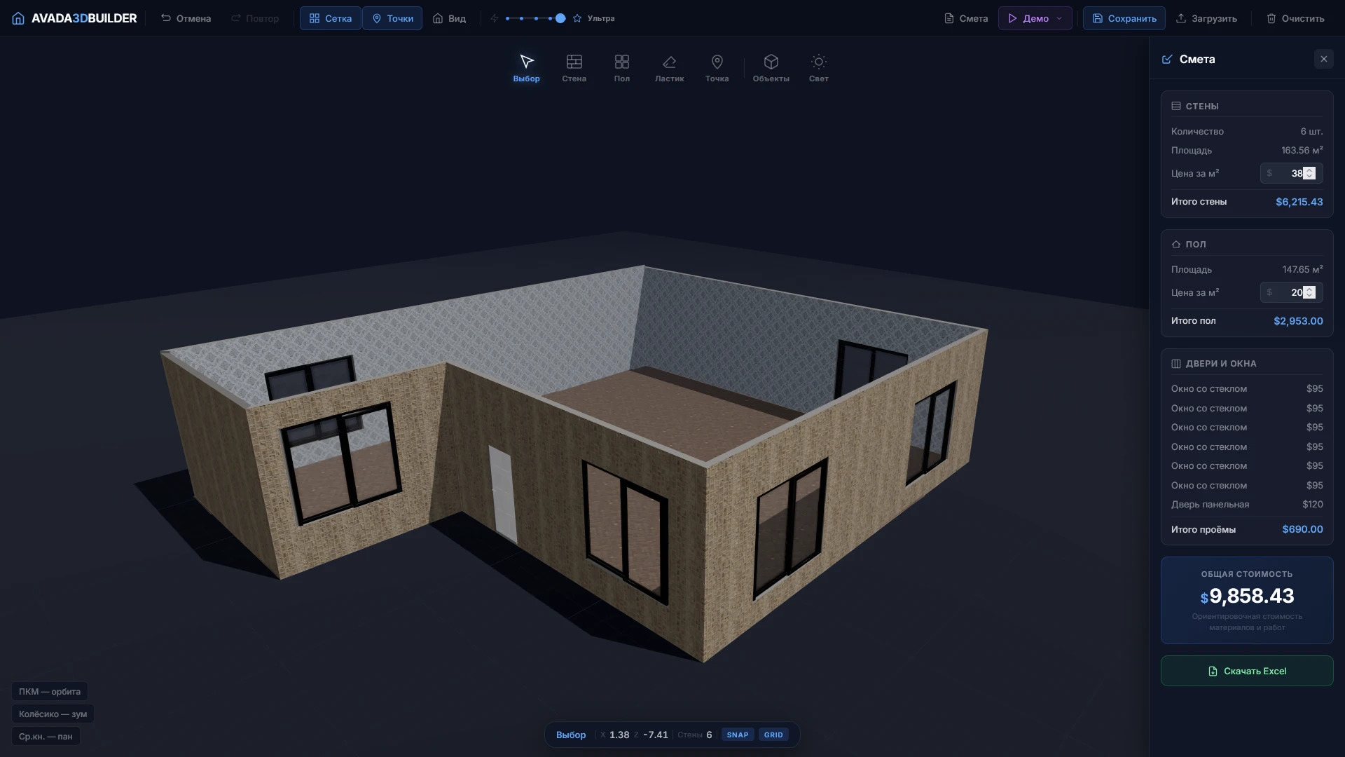The height and width of the screenshot is (757, 1345).
Task: Toggle the Точки points mode
Action: click(x=392, y=18)
